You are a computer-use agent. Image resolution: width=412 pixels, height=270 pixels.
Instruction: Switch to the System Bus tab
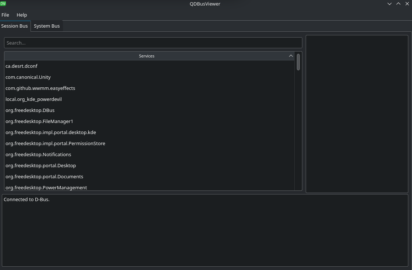pos(47,26)
